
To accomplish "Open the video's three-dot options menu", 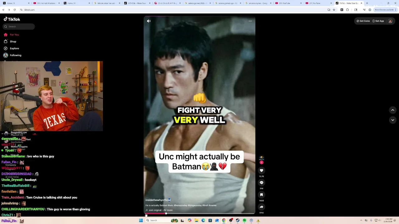I will (x=250, y=21).
